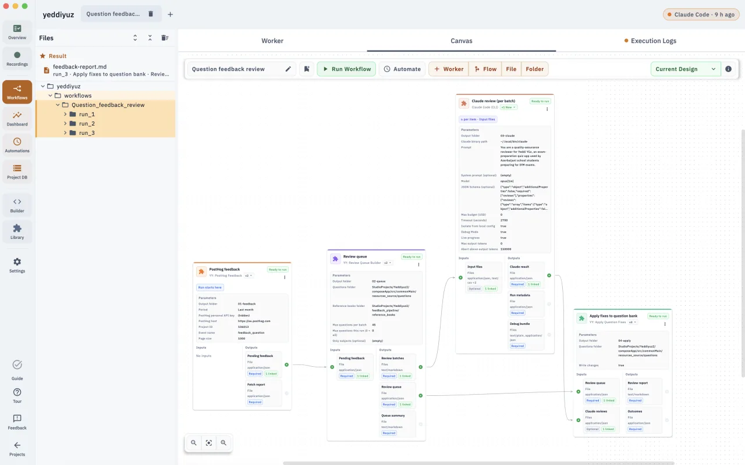Collapse the yeddiyuz root folder
Screen dimensions: 745x465
click(x=43, y=87)
